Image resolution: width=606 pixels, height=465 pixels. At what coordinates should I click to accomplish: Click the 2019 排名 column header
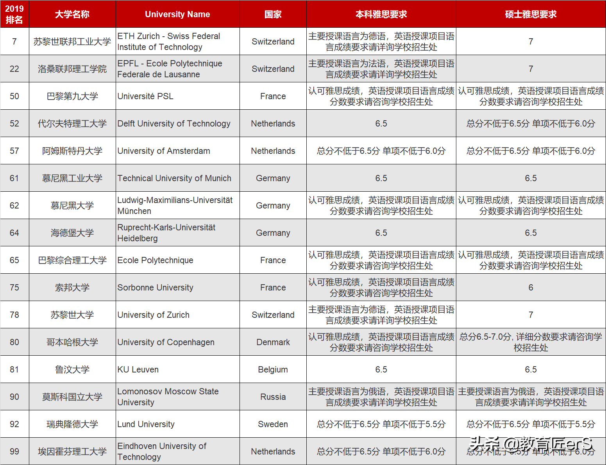click(x=14, y=14)
